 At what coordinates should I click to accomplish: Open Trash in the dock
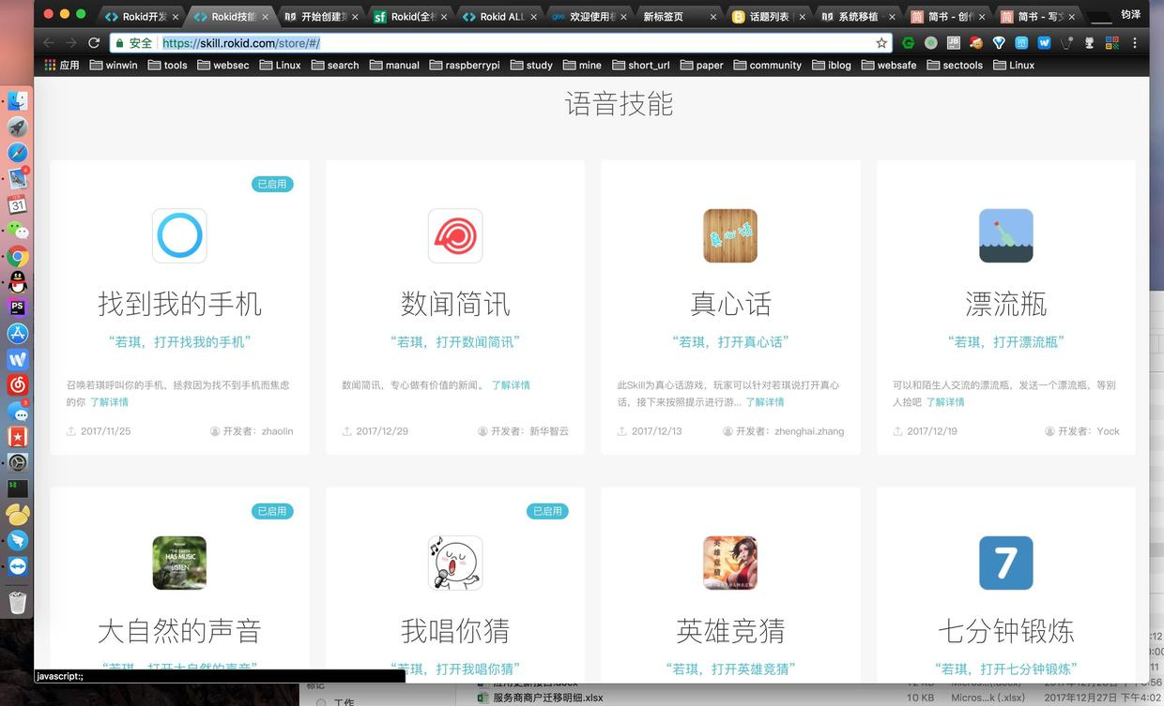pyautogui.click(x=18, y=602)
